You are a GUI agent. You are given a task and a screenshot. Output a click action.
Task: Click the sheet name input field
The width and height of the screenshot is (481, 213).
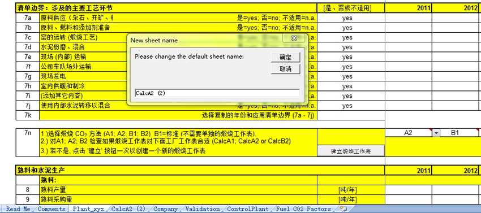217,93
